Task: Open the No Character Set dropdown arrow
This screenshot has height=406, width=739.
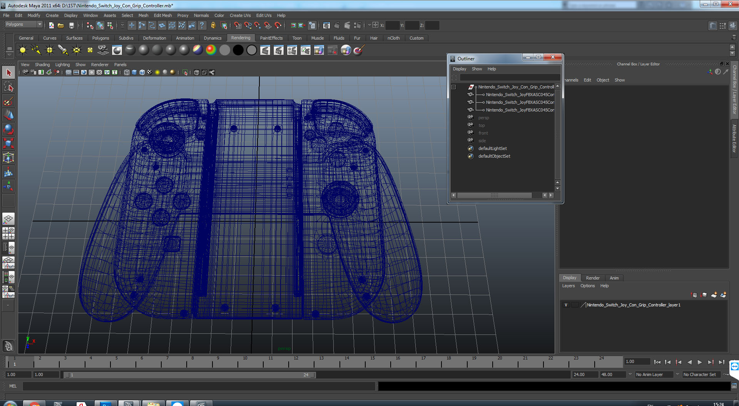Action: pos(677,374)
